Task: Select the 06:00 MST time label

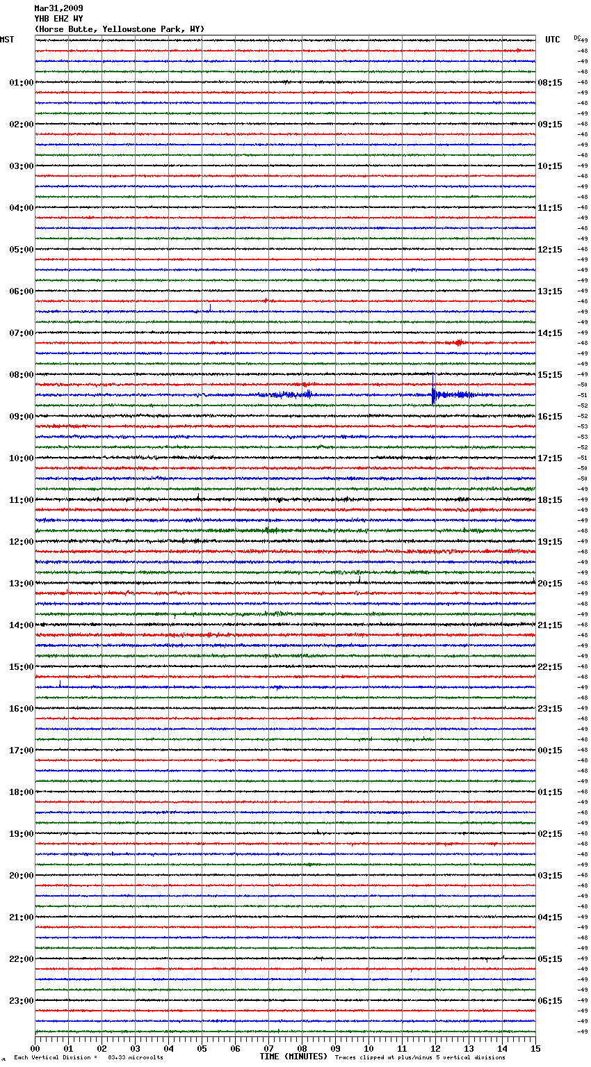Action: 22,291
